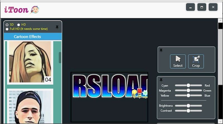Choose the HD quality option
Viewport: 223px width, 124px height.
tap(18, 25)
